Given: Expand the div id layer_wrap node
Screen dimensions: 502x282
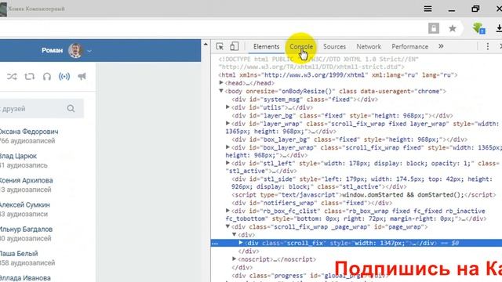Looking at the screenshot, I should point(227,123).
